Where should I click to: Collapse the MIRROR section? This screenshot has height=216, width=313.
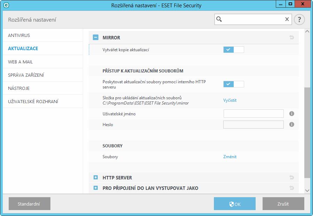96,37
